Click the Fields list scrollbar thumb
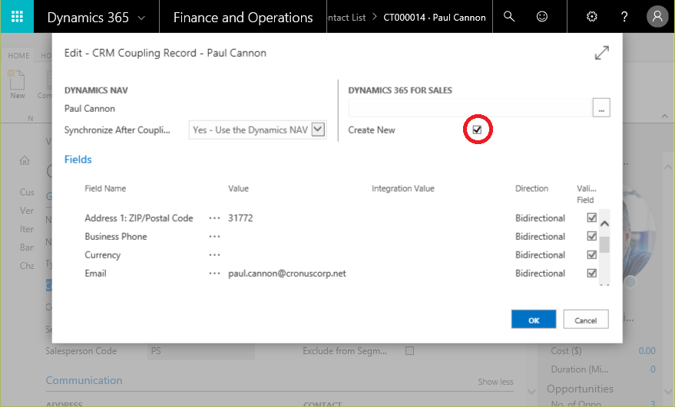The width and height of the screenshot is (675, 407). [604, 245]
